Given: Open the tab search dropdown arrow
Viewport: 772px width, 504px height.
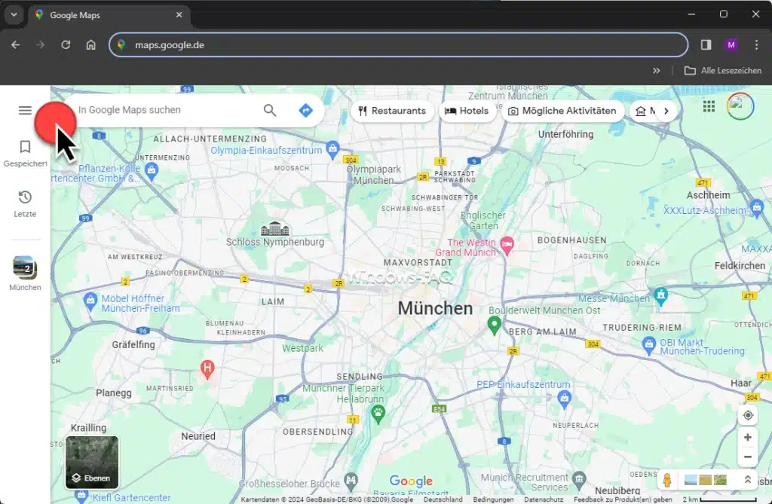Looking at the screenshot, I should coord(14,15).
